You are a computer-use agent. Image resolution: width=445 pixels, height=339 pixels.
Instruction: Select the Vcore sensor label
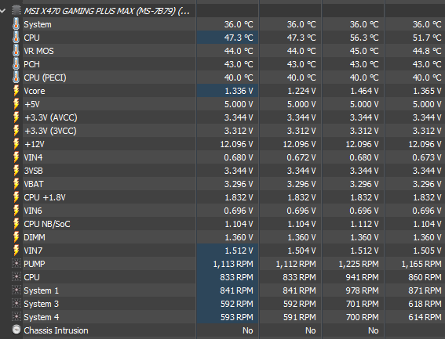click(35, 91)
